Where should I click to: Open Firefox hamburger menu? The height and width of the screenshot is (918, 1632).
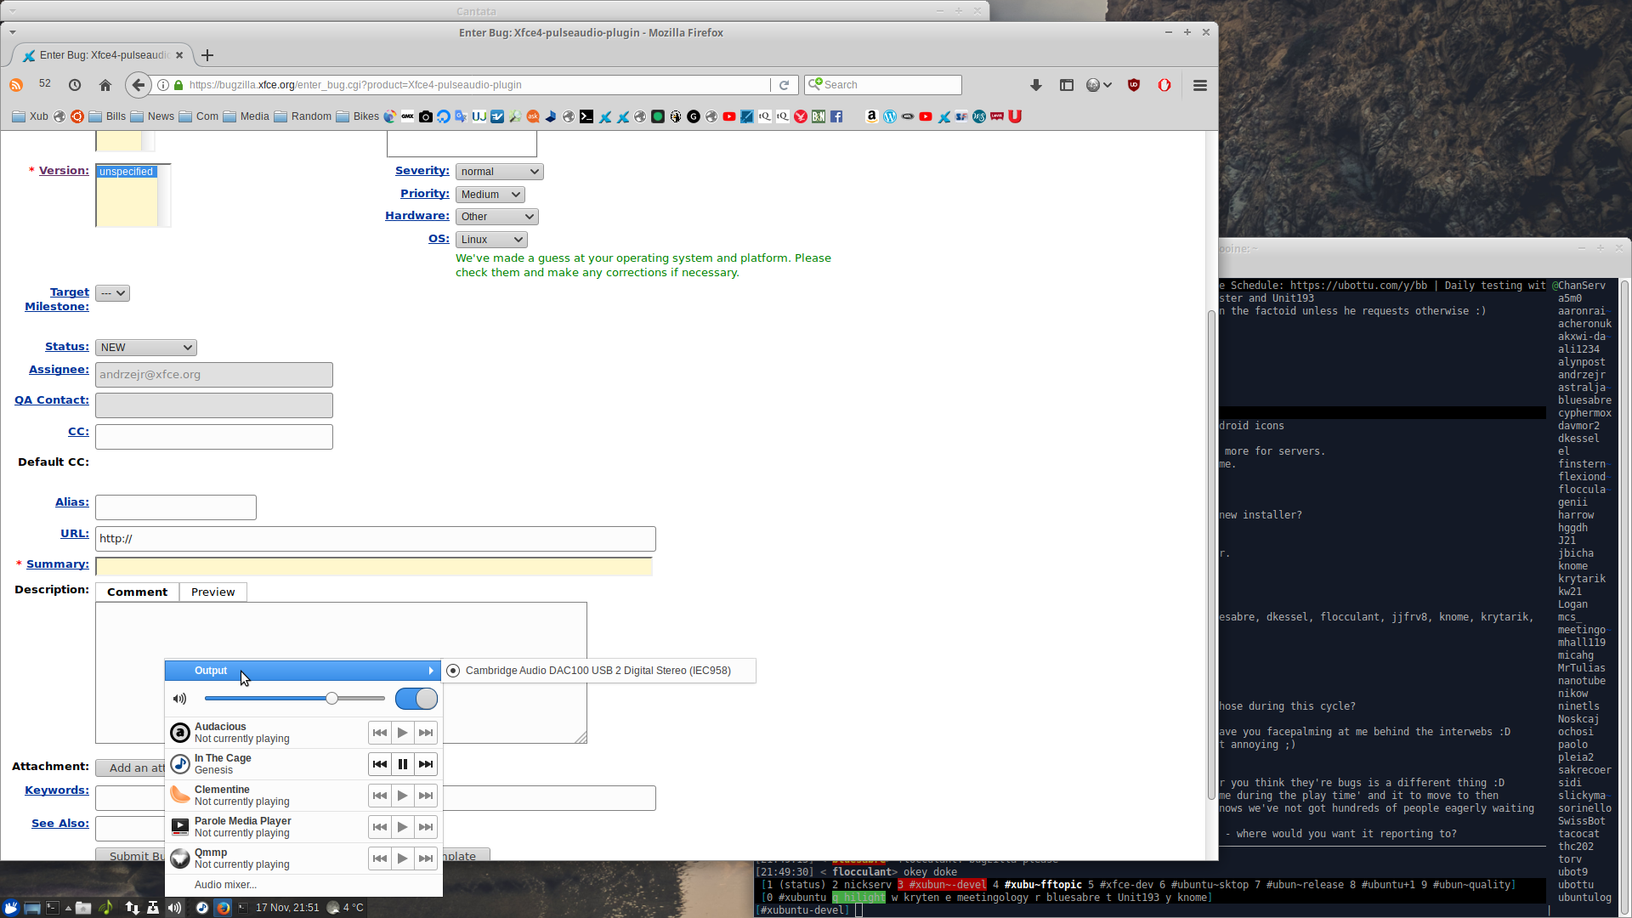point(1199,85)
